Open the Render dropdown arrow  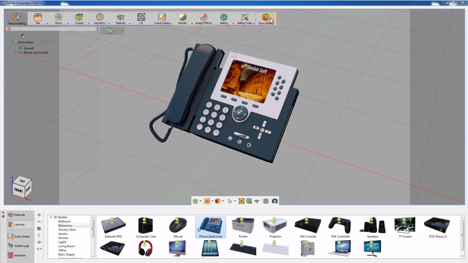192,23
